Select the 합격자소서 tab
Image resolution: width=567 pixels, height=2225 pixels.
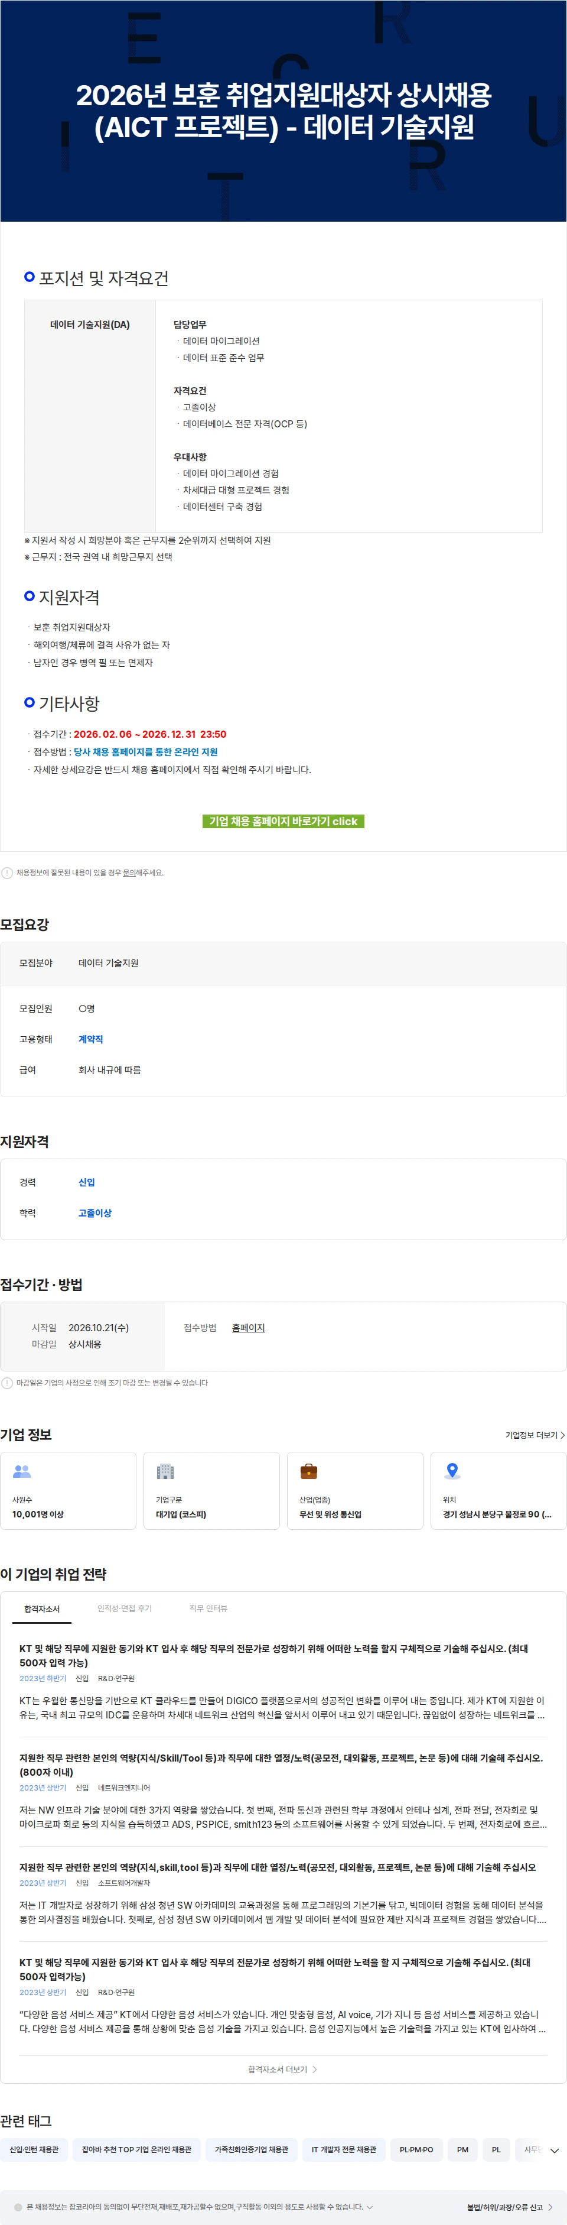41,1608
